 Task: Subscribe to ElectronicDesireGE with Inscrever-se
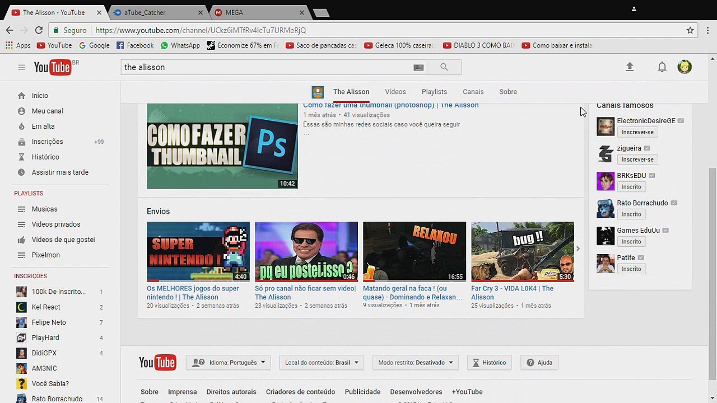[x=637, y=132]
